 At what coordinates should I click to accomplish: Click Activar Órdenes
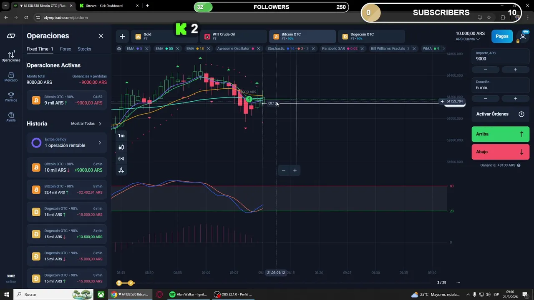(x=500, y=114)
